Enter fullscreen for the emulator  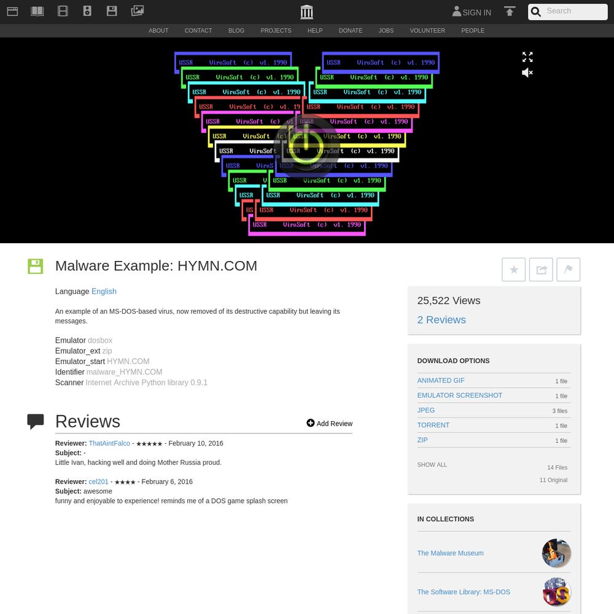click(527, 56)
